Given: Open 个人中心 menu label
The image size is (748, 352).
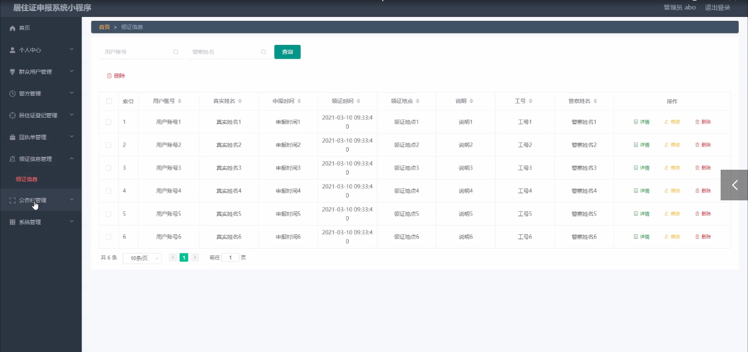Looking at the screenshot, I should pyautogui.click(x=30, y=50).
